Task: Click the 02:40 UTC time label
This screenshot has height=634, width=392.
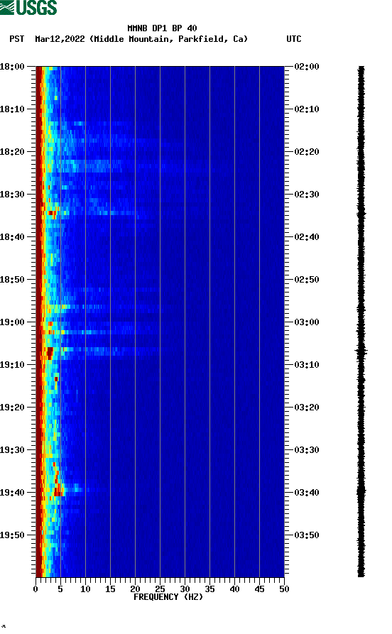Action: click(x=307, y=237)
